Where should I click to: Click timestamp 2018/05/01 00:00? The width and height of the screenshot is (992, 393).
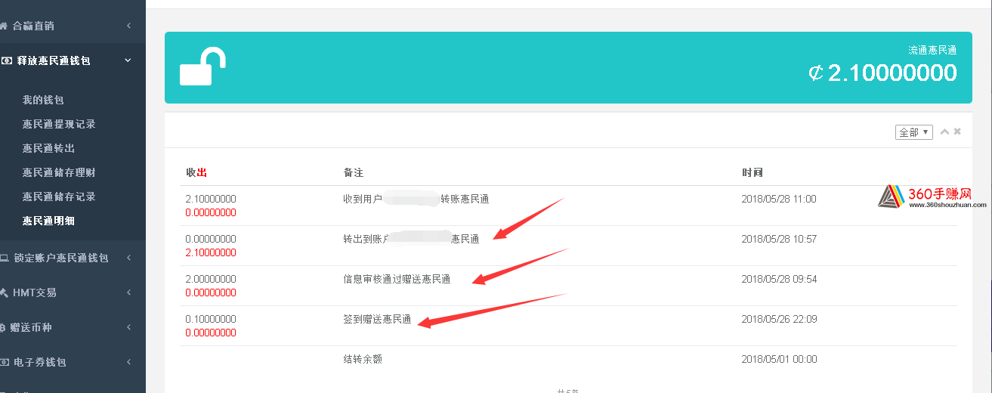pyautogui.click(x=779, y=359)
